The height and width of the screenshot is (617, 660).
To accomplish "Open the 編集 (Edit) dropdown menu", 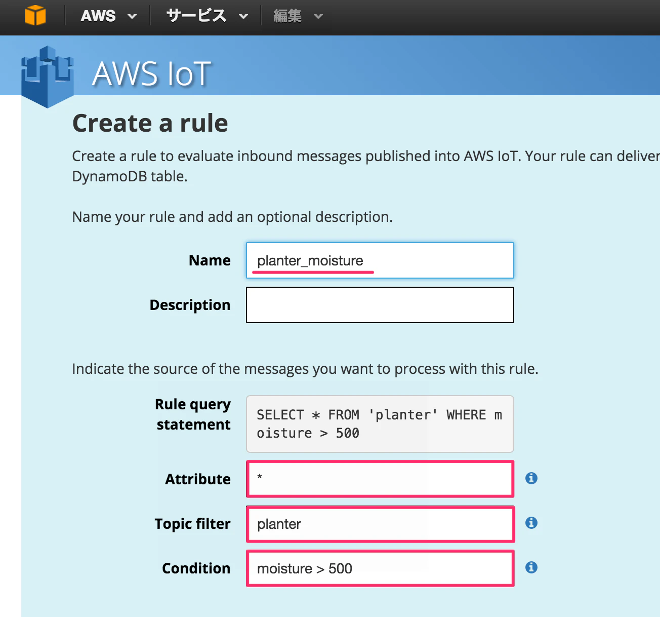I will click(x=298, y=16).
